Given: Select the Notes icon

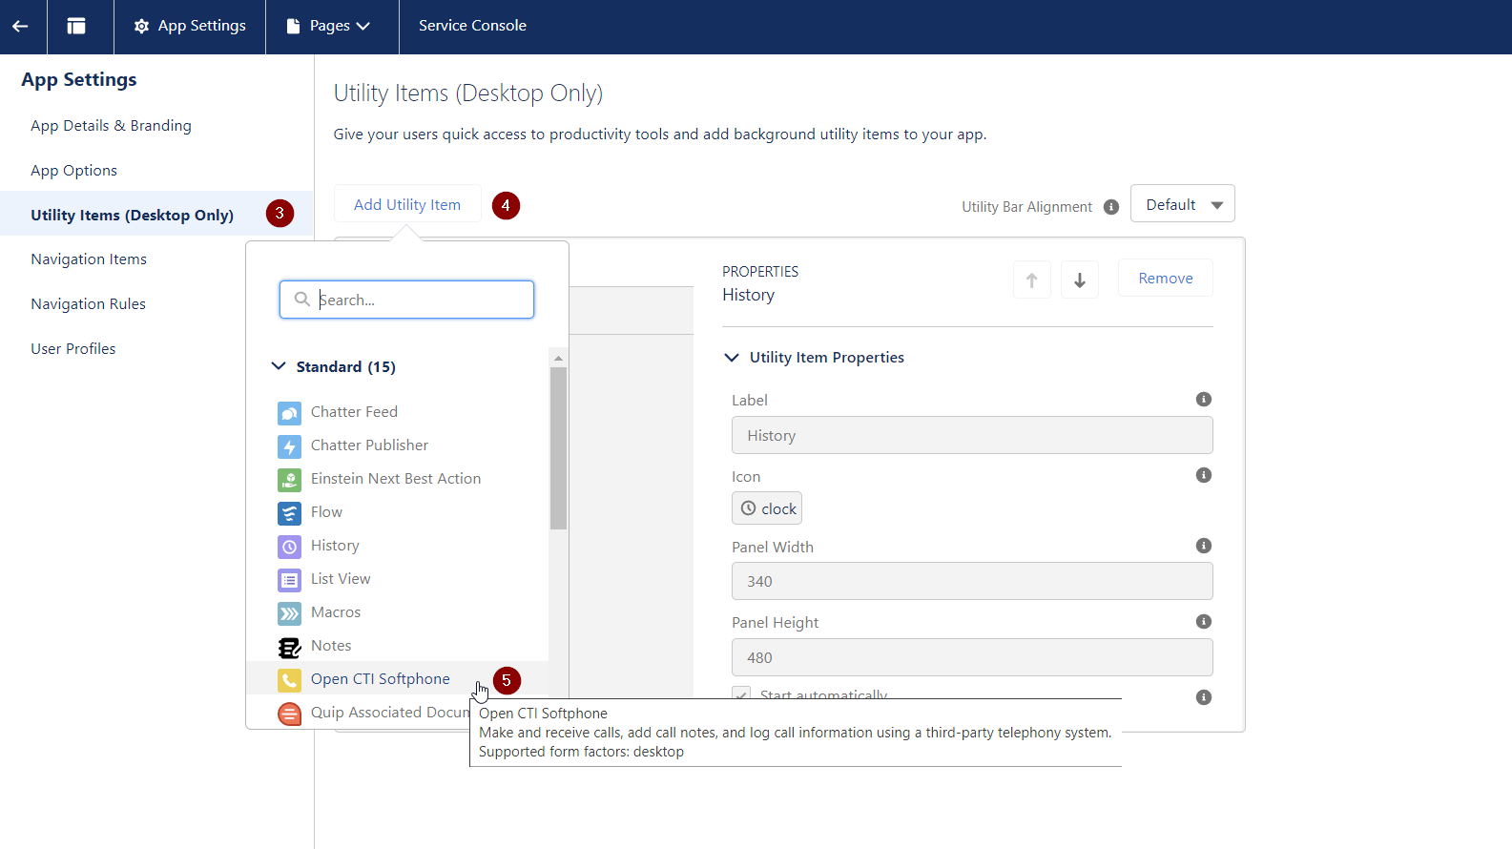Looking at the screenshot, I should (x=289, y=647).
